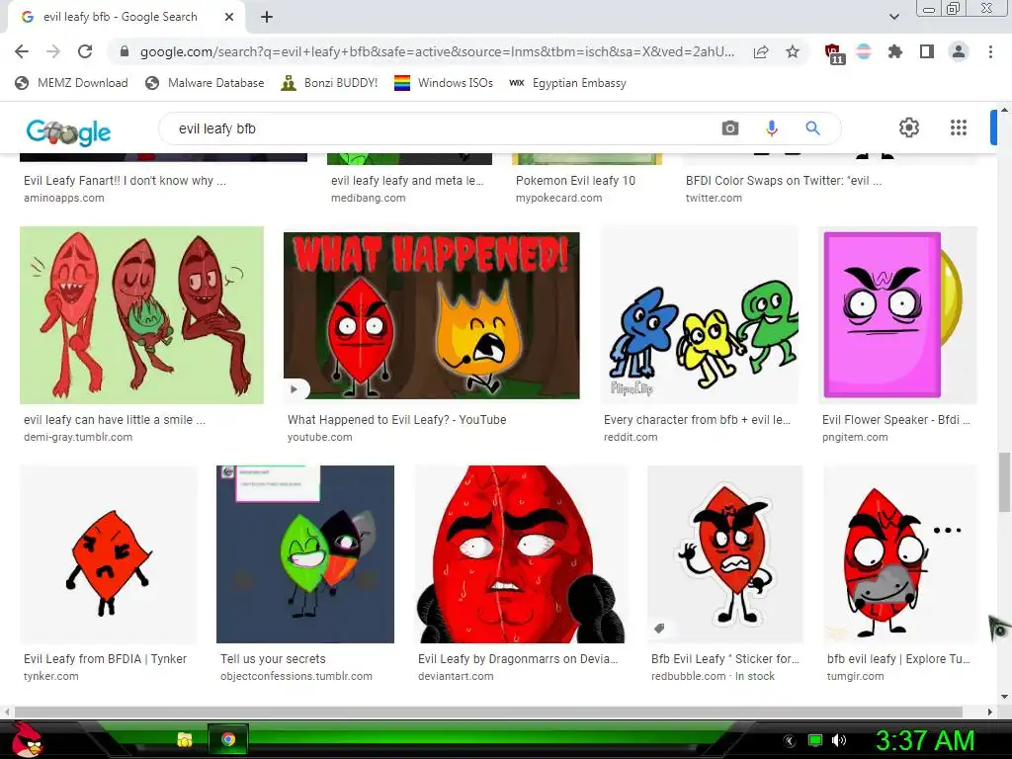Toggle the browser side panel
Screen dimensions: 1012x759
(927, 51)
